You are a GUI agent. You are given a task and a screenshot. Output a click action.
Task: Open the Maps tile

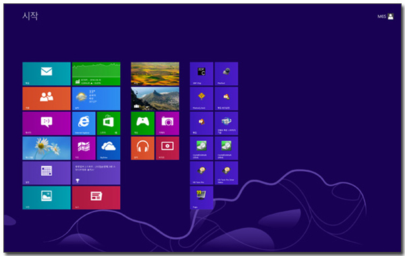click(x=84, y=148)
